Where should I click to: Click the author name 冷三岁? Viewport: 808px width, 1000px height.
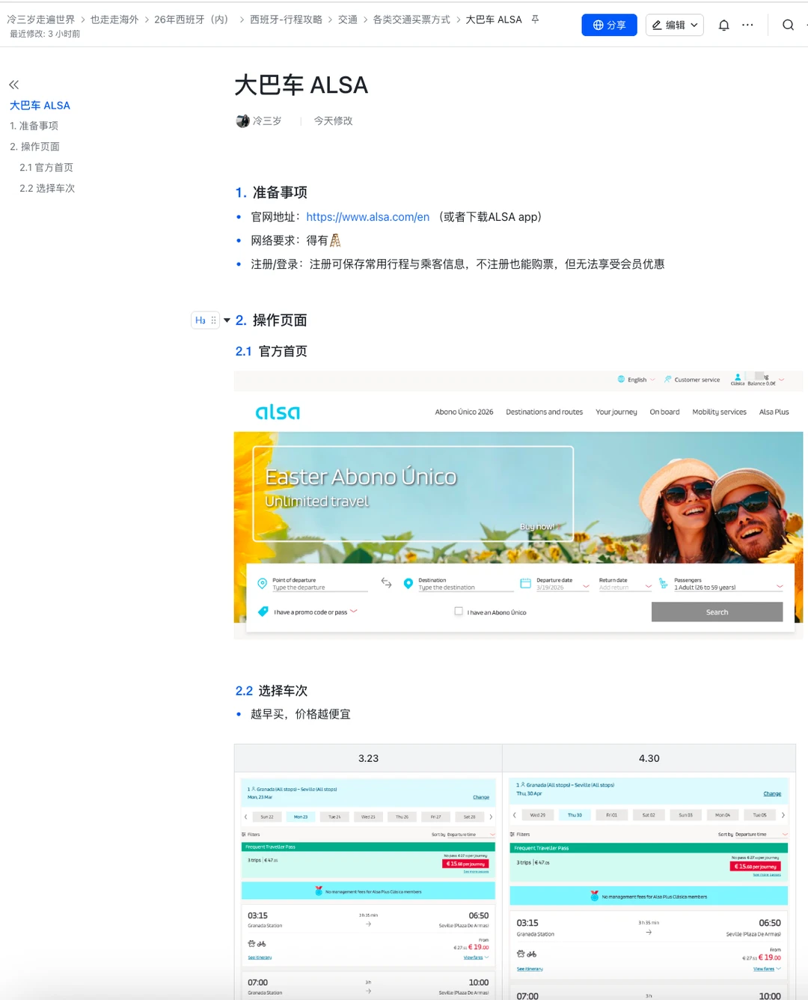pyautogui.click(x=267, y=121)
